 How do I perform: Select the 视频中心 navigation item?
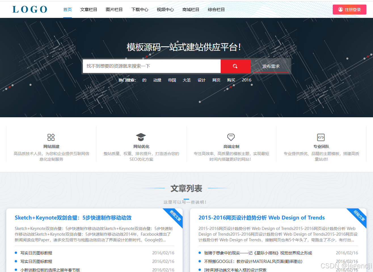pyautogui.click(x=165, y=9)
